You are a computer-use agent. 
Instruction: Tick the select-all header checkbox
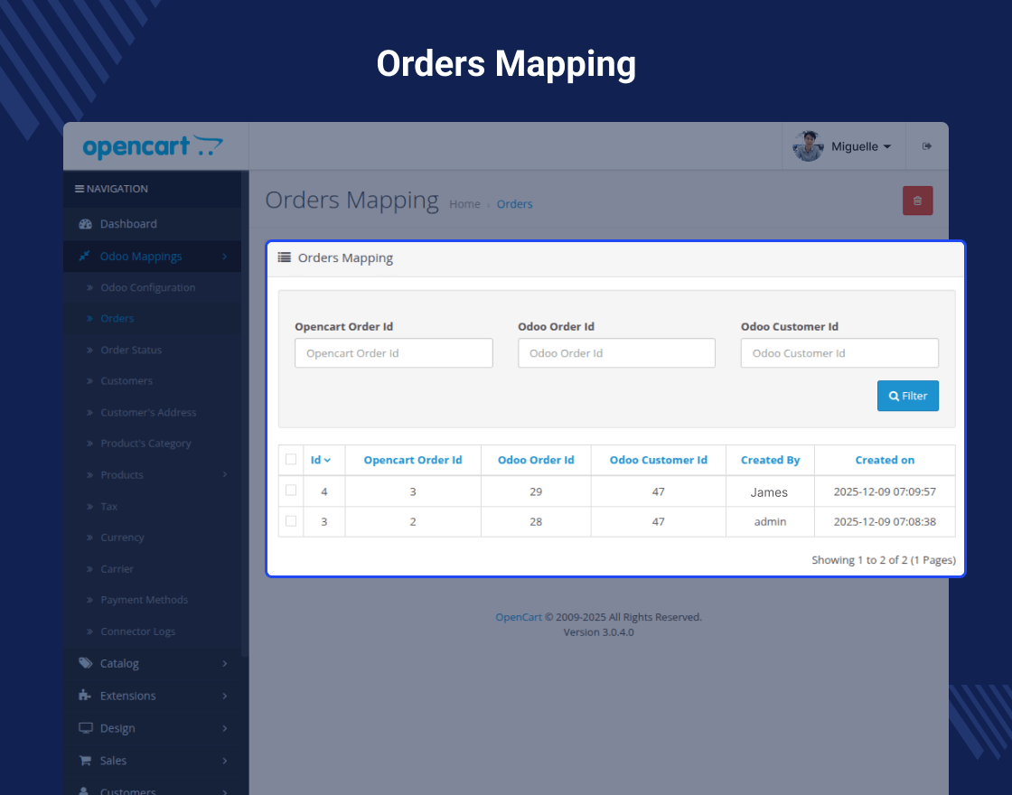point(291,459)
